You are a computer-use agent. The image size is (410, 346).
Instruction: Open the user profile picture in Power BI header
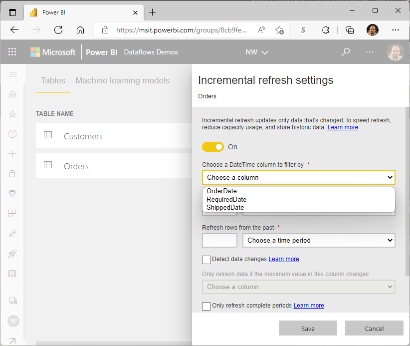395,52
